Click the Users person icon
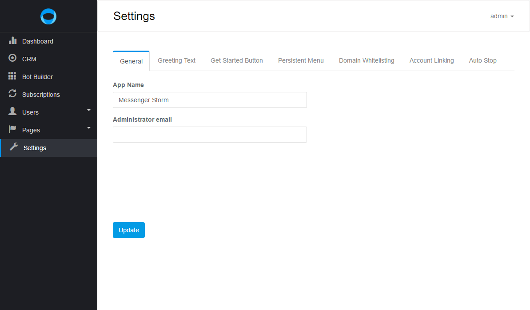This screenshot has width=530, height=310. (x=12, y=112)
